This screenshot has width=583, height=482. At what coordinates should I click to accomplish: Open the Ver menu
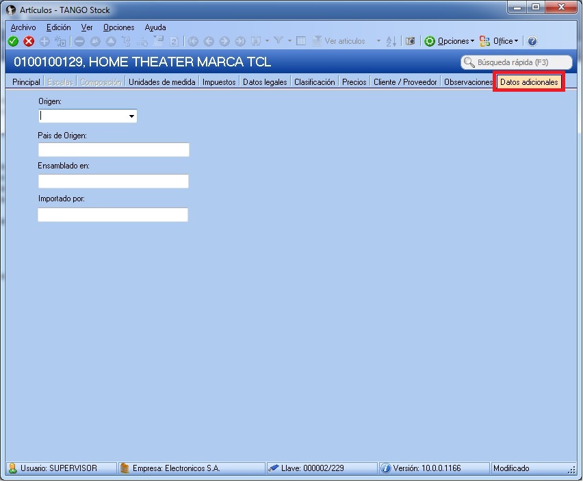(x=87, y=27)
